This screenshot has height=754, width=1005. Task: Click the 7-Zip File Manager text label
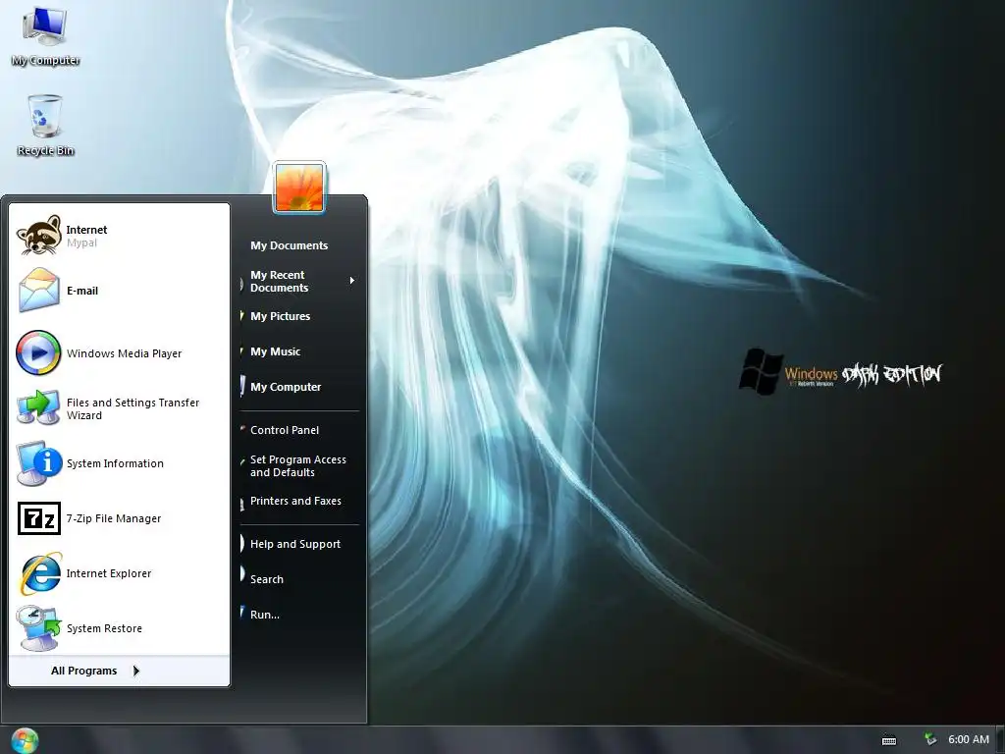point(114,518)
